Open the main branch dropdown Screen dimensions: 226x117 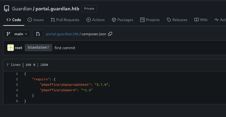(x=17, y=34)
